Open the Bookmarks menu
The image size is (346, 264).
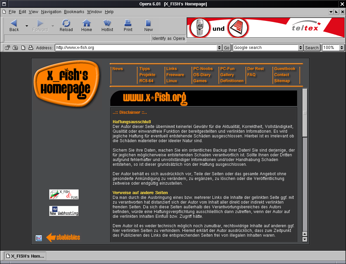[x=74, y=11]
